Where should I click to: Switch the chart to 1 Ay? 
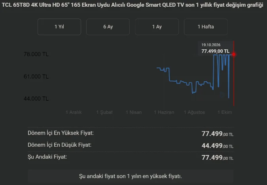point(157,27)
